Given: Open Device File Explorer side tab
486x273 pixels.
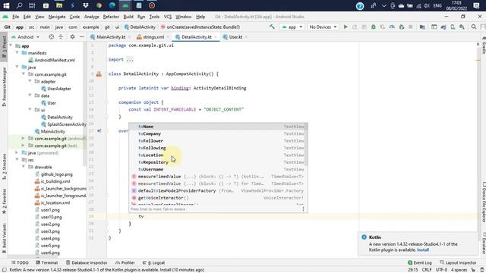Looking at the screenshot, I should pos(483,202).
